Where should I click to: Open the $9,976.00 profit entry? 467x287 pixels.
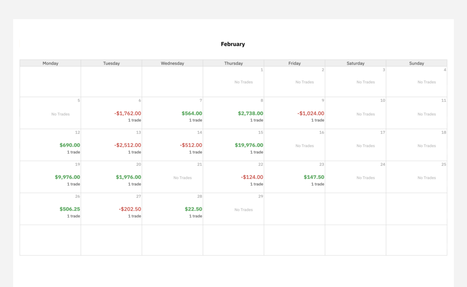(x=67, y=177)
